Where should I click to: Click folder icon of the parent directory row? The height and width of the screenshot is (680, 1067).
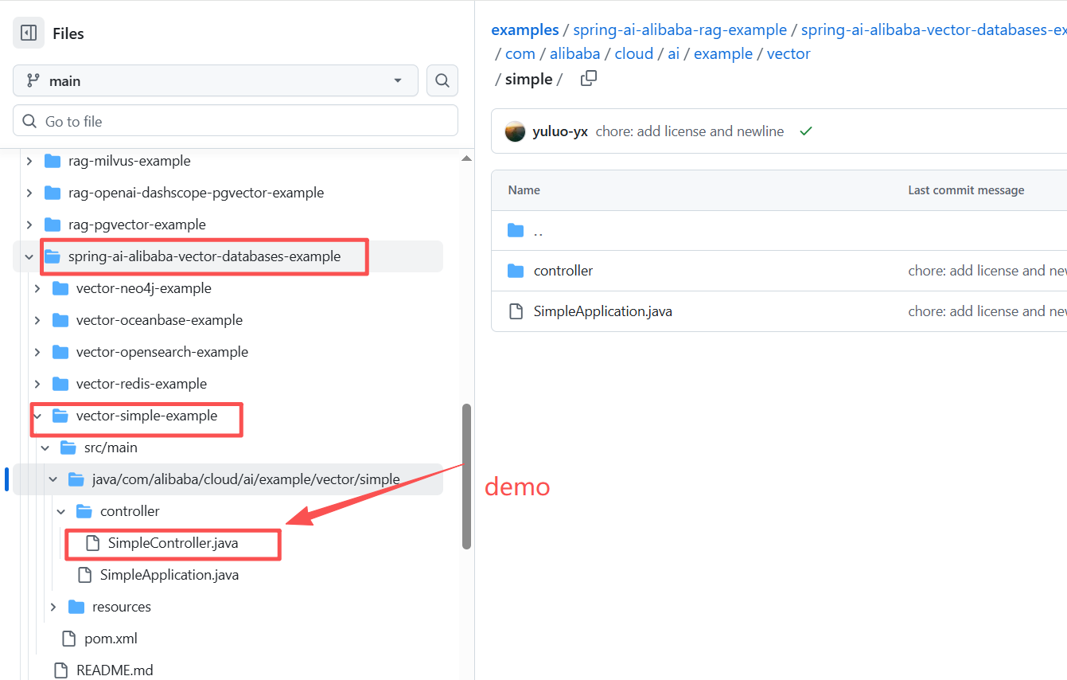[516, 231]
